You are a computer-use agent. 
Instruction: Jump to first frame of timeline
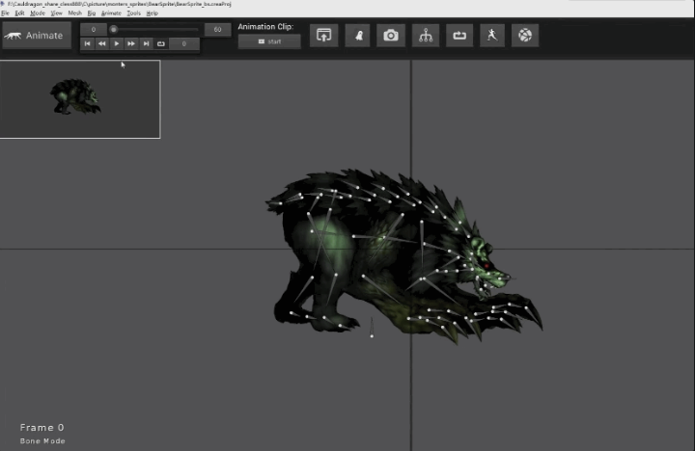tap(87, 43)
